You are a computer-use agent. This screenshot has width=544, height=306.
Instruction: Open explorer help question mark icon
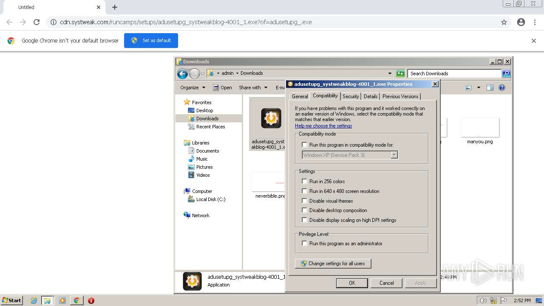(502, 88)
